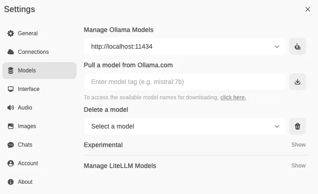This screenshot has width=318, height=194.
Task: Show the Experimental section
Action: coord(299,145)
